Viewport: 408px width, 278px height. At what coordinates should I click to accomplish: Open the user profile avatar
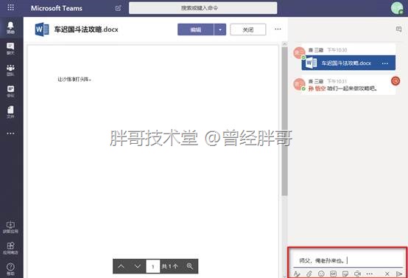(397, 8)
